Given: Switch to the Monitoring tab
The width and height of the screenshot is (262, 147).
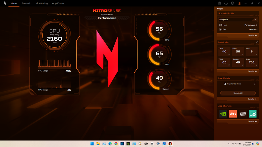Looking at the screenshot, I should [x=42, y=3].
